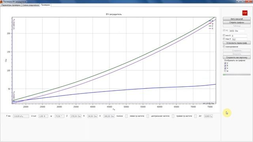The width and height of the screenshot is (253, 142).
Task: Click the R resistance value field
Action: 93,116
